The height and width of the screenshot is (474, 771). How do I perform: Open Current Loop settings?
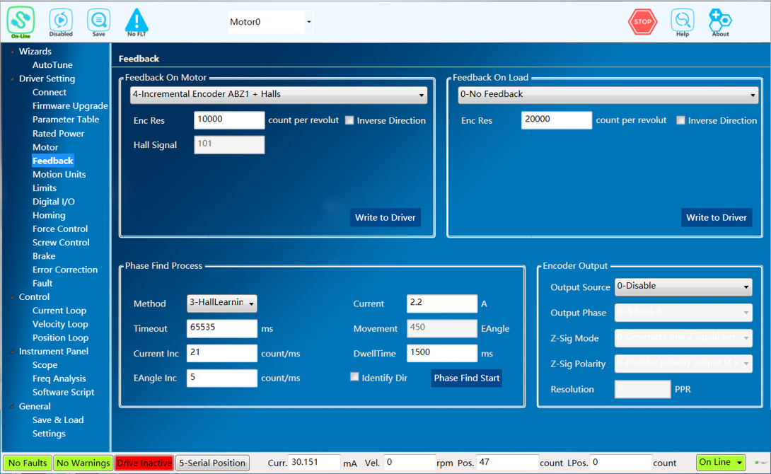(x=59, y=311)
